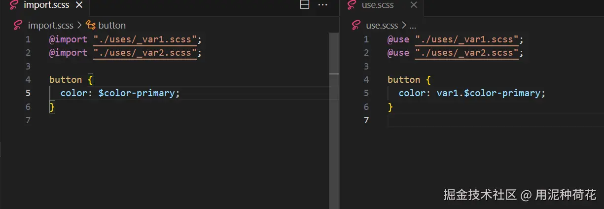The height and width of the screenshot is (209, 604).
Task: Click line number 1 in import.scss gutter
Action: 28,39
